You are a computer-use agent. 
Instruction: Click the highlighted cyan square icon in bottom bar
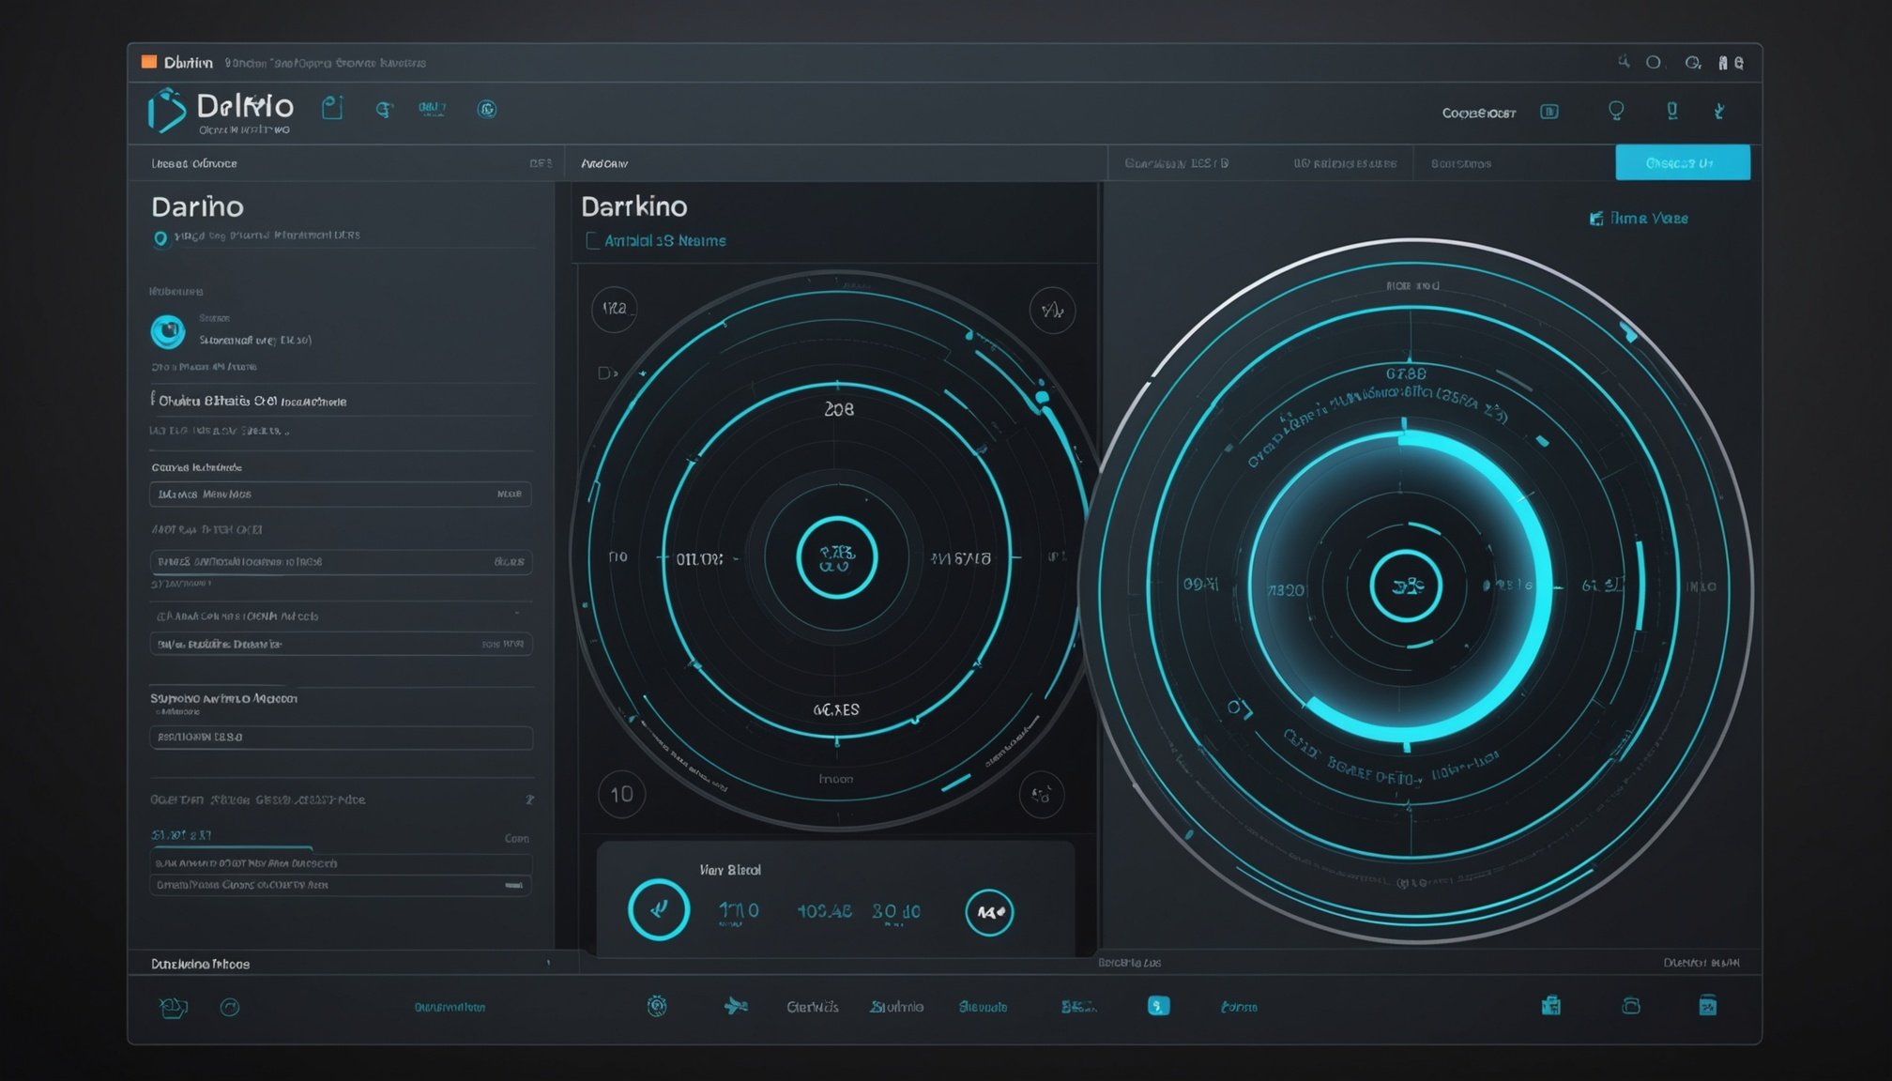[1158, 1006]
